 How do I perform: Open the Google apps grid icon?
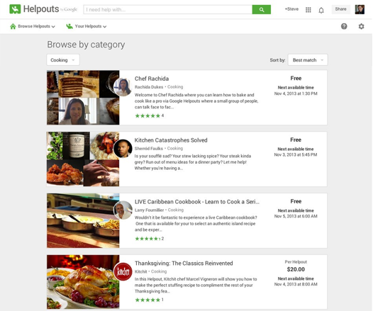[x=308, y=10]
